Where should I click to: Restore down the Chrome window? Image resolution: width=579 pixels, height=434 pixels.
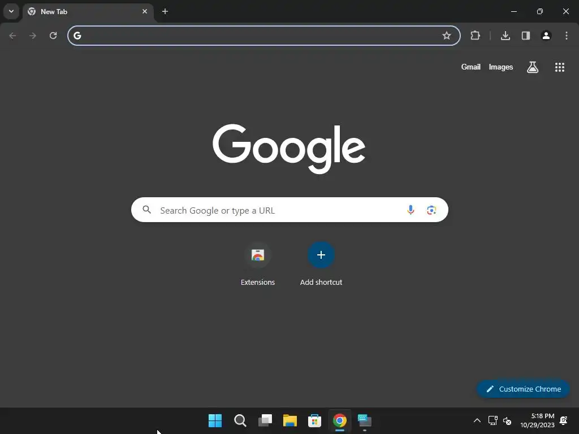point(539,11)
